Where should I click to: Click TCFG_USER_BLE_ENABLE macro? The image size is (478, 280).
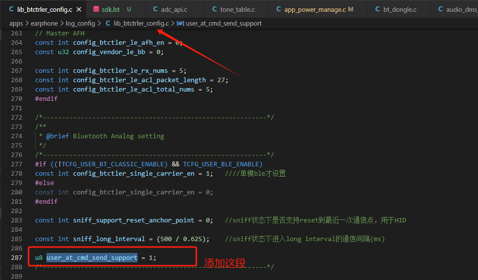click(x=221, y=164)
